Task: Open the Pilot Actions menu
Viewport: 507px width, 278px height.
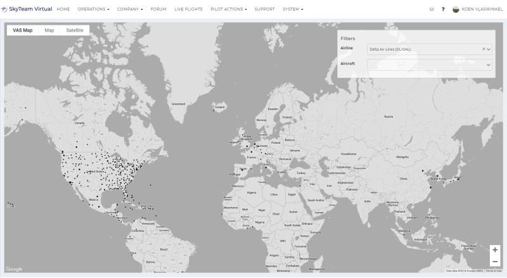Action: coord(229,9)
